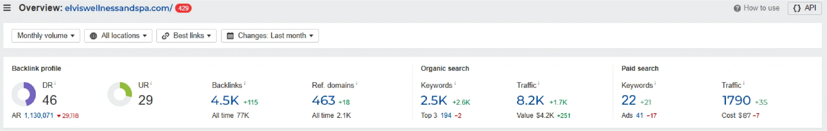This screenshot has height=131, width=827.
Task: Open the Best links dropdown
Action: pyautogui.click(x=186, y=36)
